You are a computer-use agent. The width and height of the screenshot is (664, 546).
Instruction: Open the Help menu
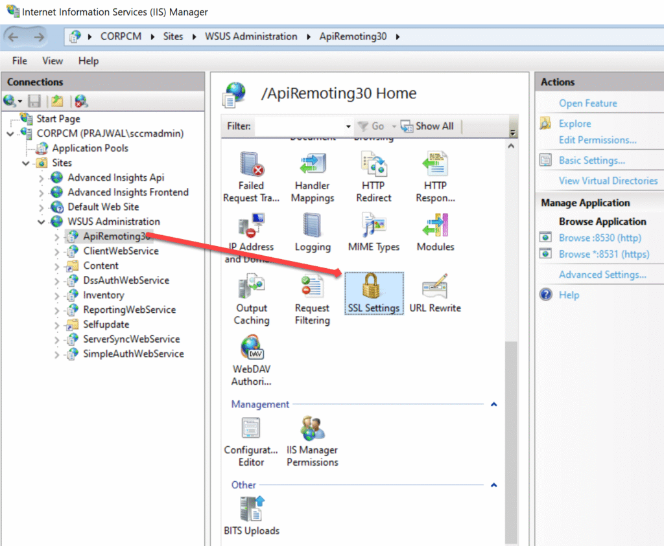tap(88, 61)
